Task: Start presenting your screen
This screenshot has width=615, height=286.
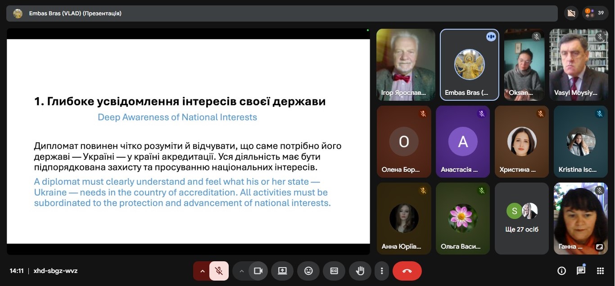Action: (x=282, y=271)
